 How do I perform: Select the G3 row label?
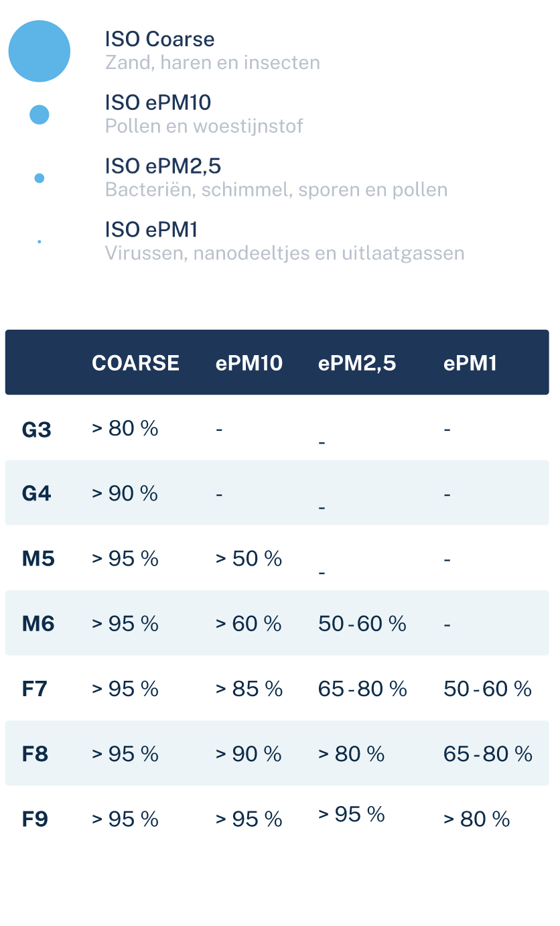click(x=37, y=429)
